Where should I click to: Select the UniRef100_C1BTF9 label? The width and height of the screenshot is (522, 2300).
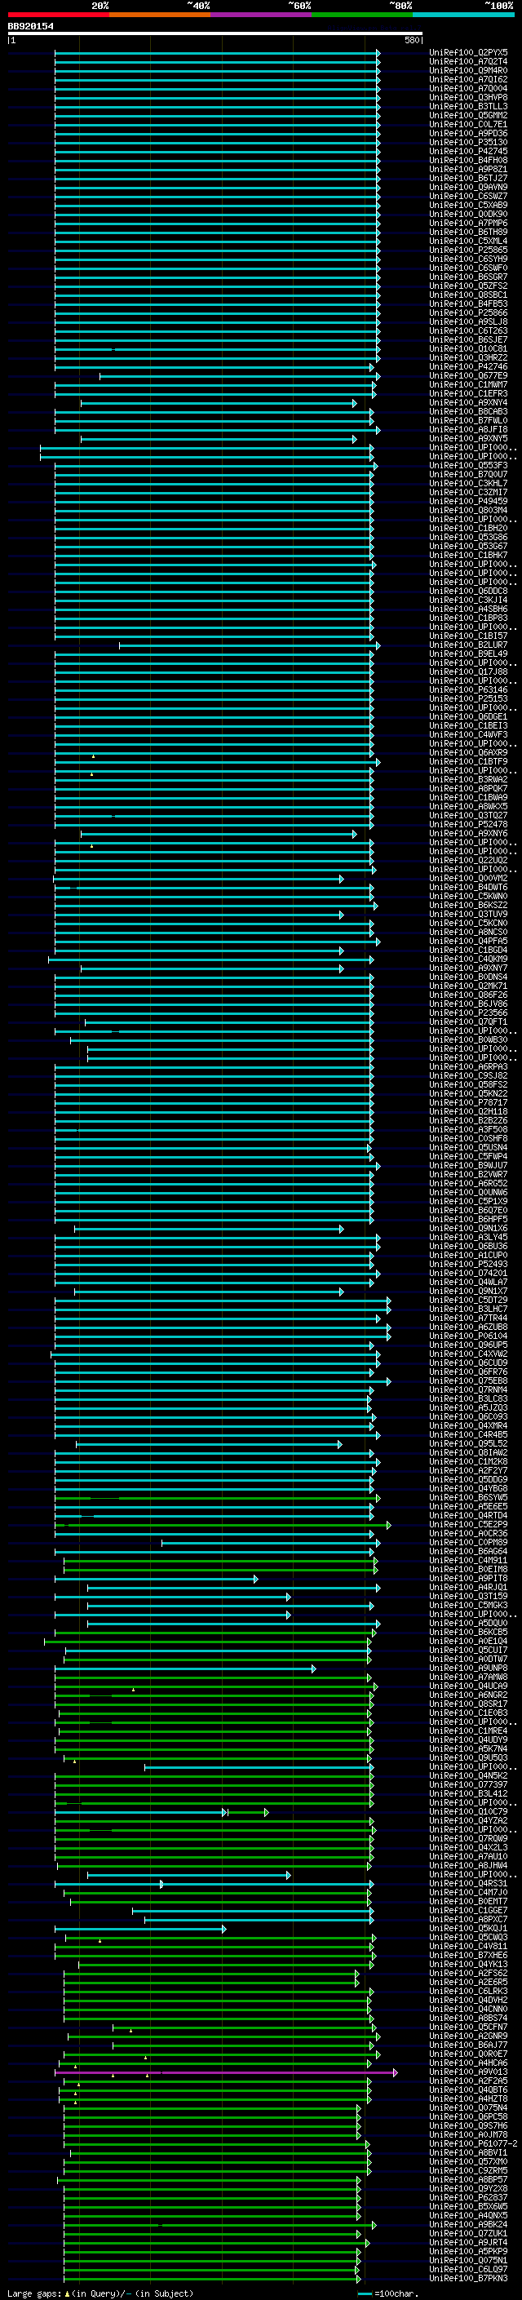click(467, 761)
